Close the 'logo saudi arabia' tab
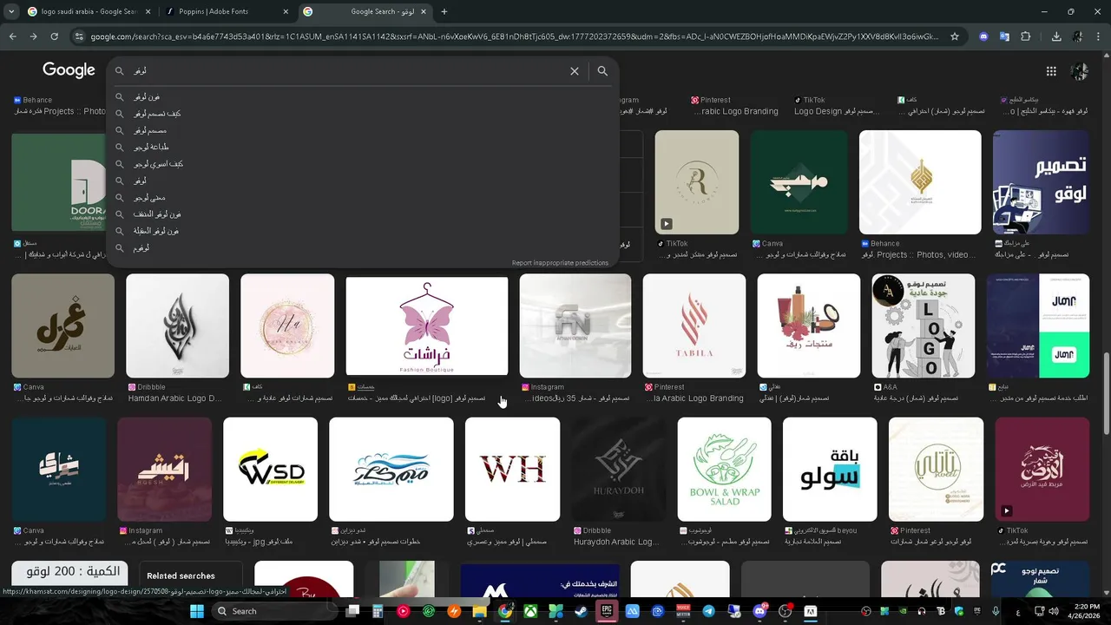 [x=147, y=11]
